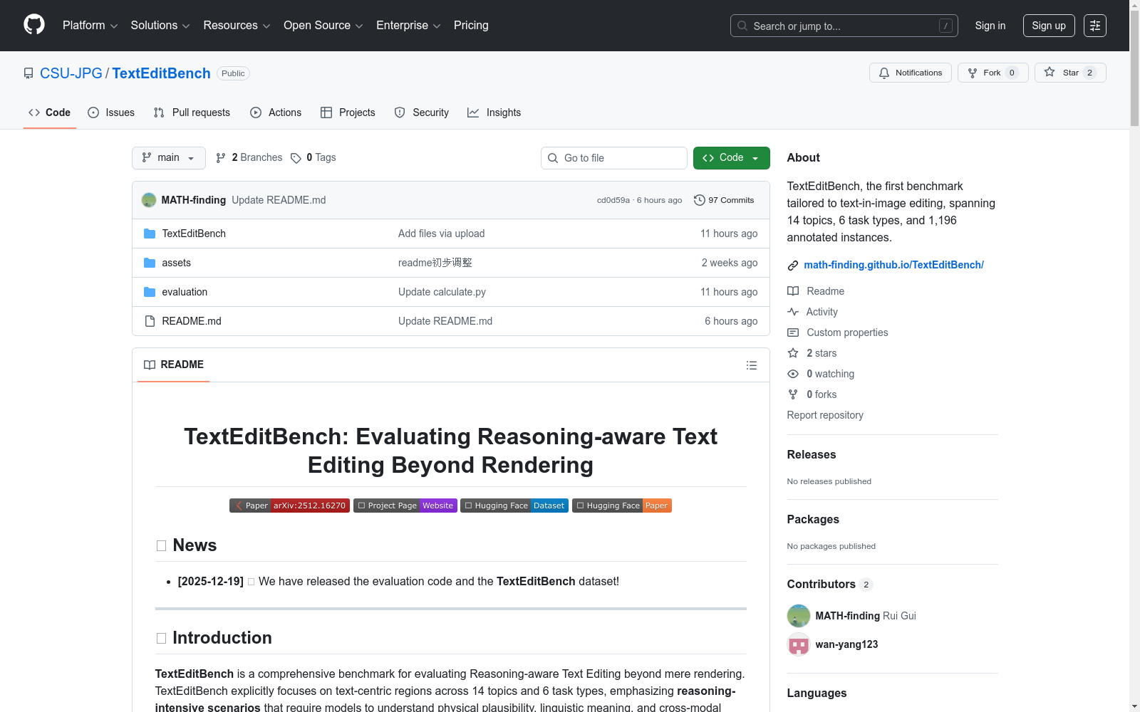Switch to the Code tab
This screenshot has height=712, width=1140.
[x=50, y=112]
